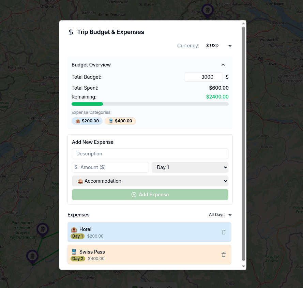Click the map pin near Schaffhausen
Viewport: 303px width, 288px height.
tap(208, 11)
